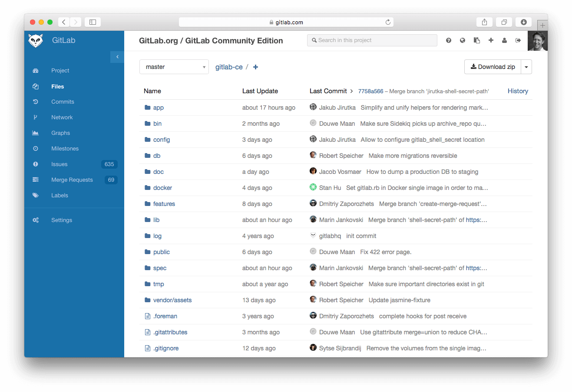The image size is (572, 392).
Task: Open Graphs in the sidebar
Action: 60,133
